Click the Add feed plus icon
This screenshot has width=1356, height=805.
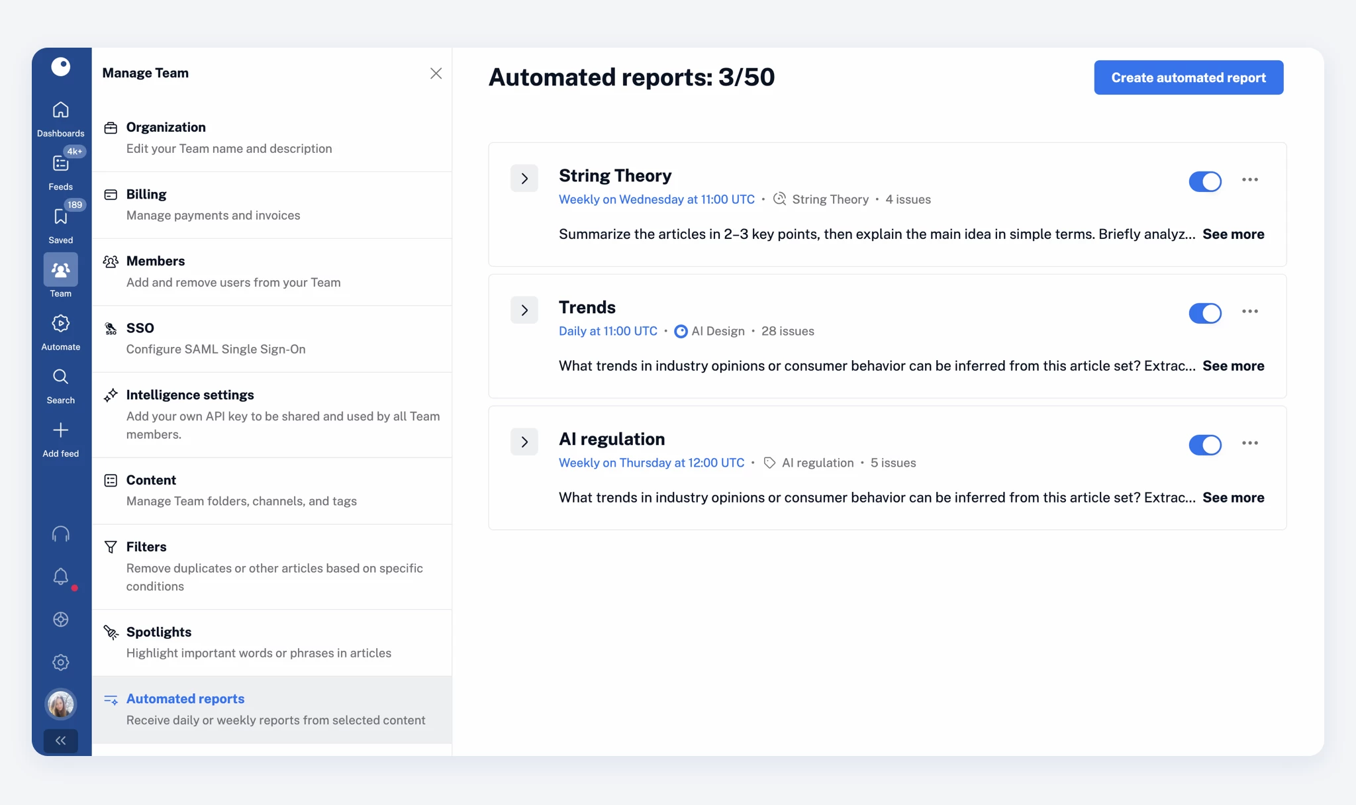tap(60, 430)
